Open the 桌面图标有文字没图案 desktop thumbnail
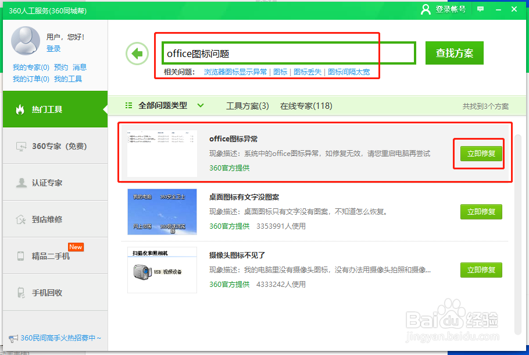The image size is (529, 355). tap(162, 212)
